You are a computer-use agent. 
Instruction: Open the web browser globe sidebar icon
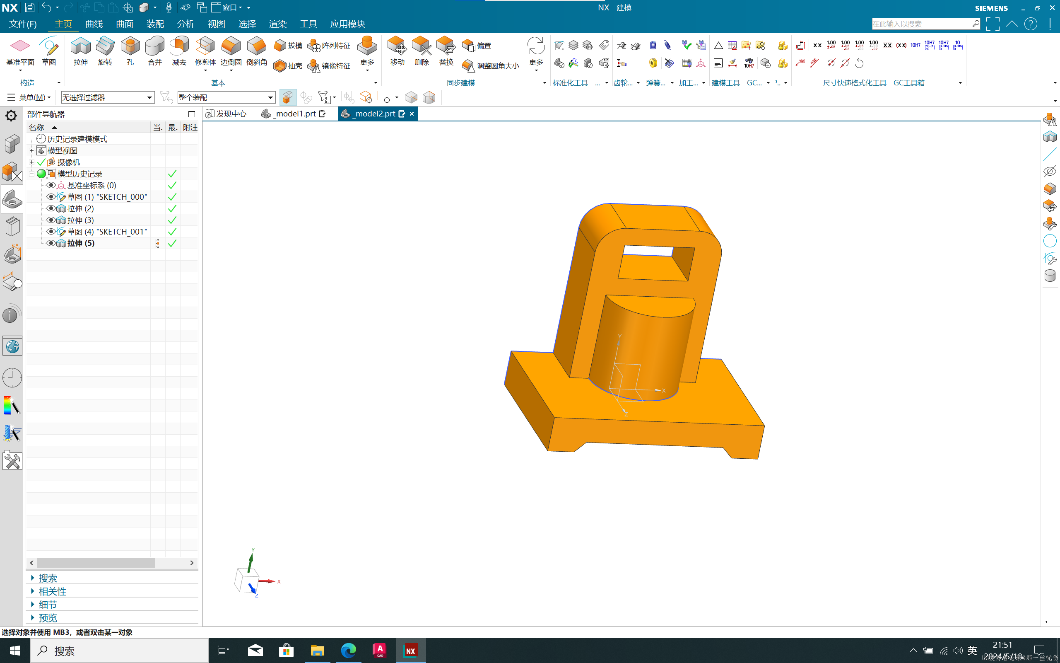pyautogui.click(x=12, y=346)
